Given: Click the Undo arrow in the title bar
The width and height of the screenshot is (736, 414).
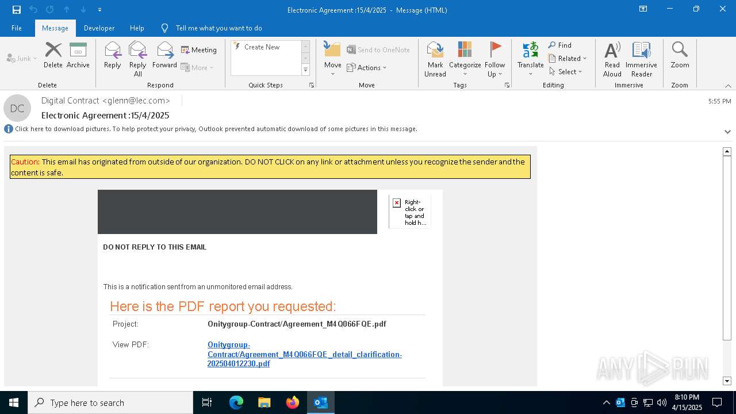Looking at the screenshot, I should click(x=33, y=10).
